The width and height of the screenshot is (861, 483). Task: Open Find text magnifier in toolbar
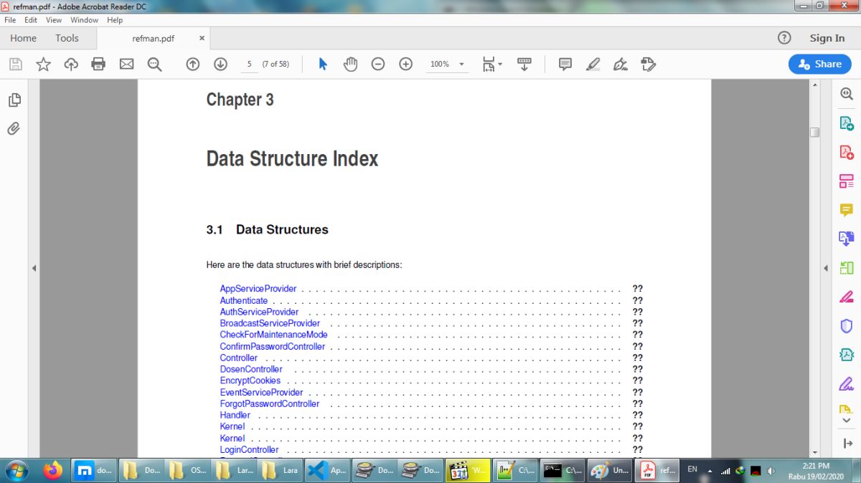click(x=154, y=64)
